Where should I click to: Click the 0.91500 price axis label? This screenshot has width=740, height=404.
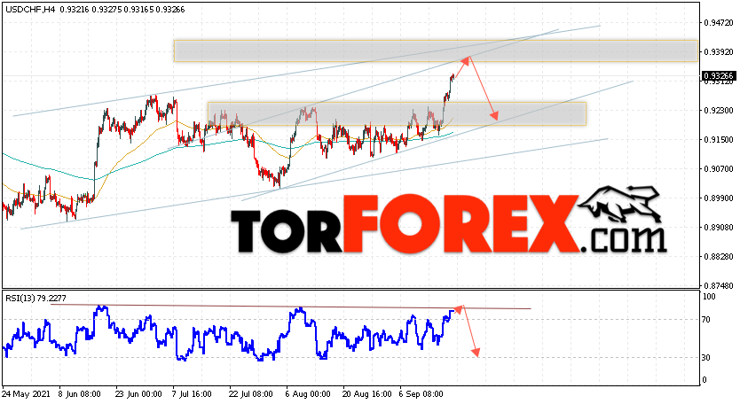(x=719, y=139)
